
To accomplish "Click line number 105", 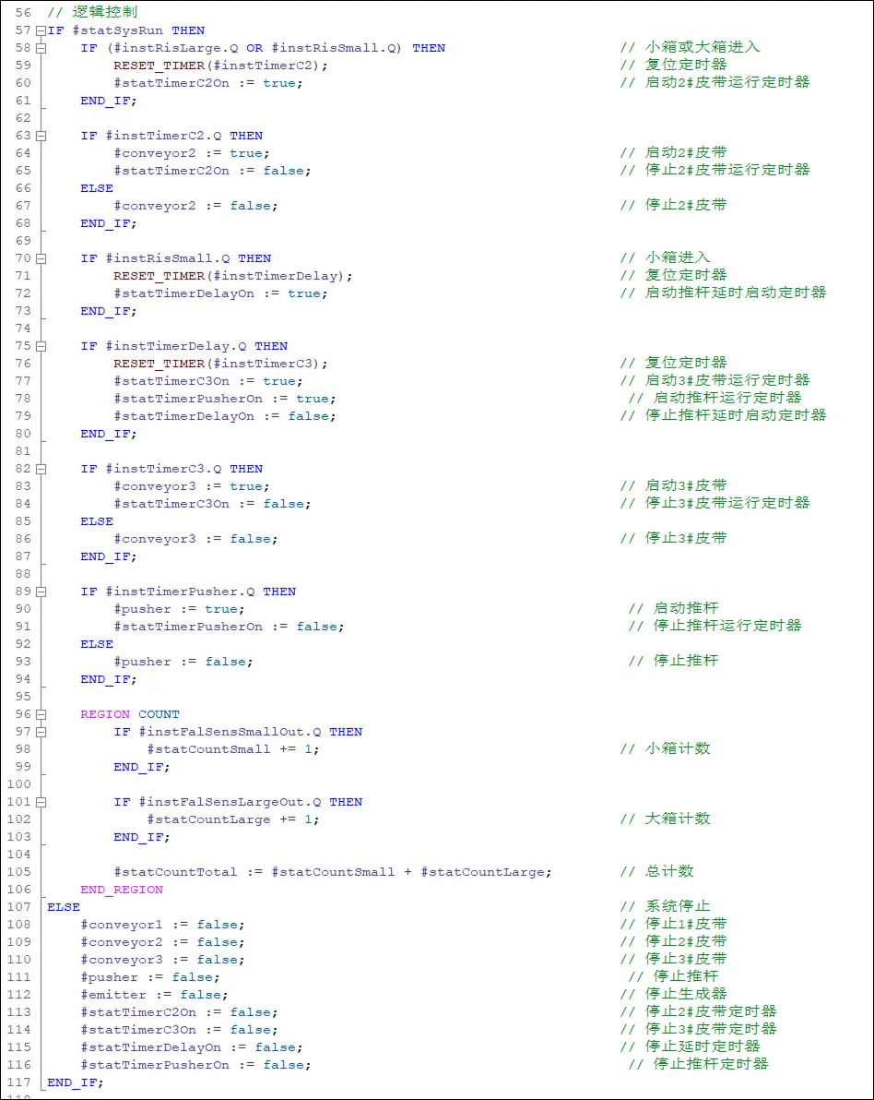I will (19, 872).
